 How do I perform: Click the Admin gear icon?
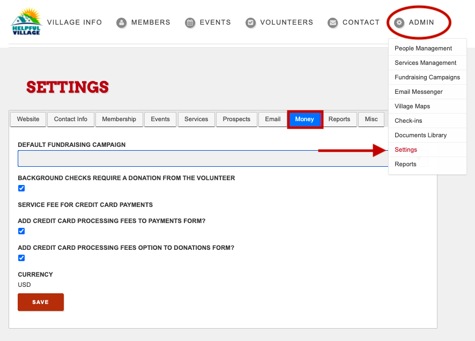point(399,23)
